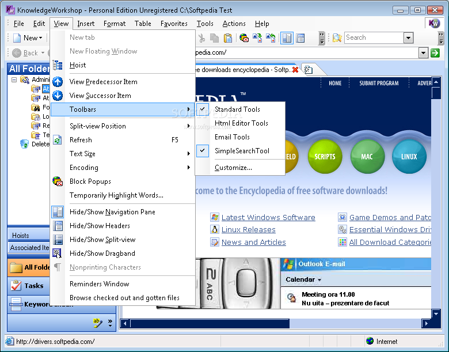
Task: Click the Block Popups icon in menu
Action: pos(58,181)
